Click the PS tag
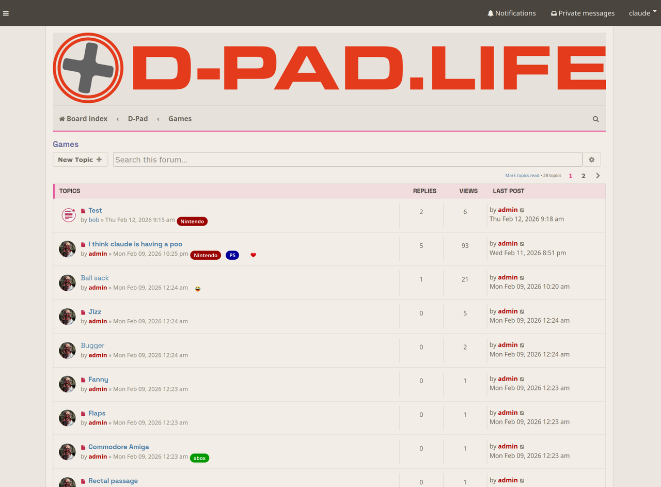 click(232, 255)
